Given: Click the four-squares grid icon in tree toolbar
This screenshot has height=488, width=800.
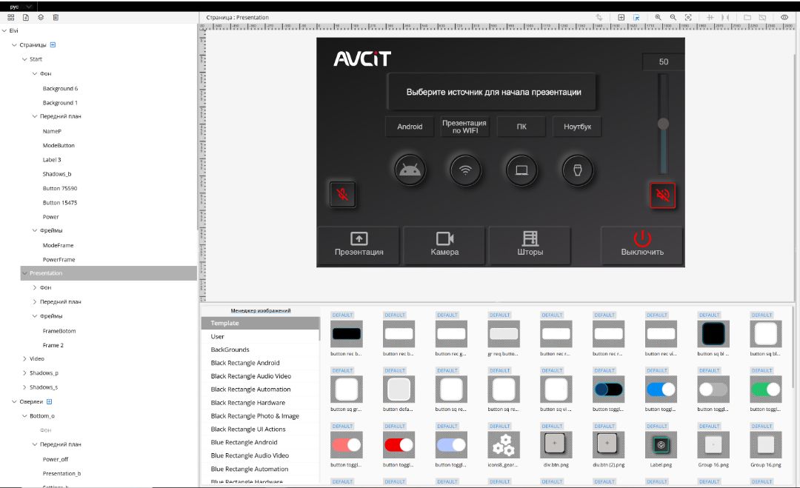Looking at the screenshot, I should pyautogui.click(x=11, y=17).
